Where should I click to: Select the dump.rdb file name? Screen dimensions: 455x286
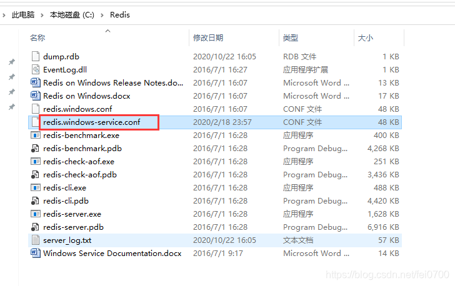[x=61, y=57]
